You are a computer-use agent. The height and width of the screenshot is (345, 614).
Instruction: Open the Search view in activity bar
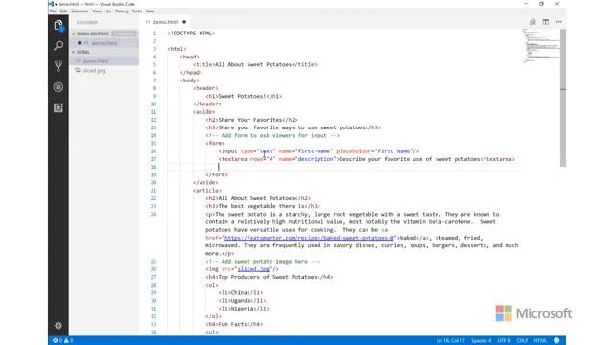[59, 46]
